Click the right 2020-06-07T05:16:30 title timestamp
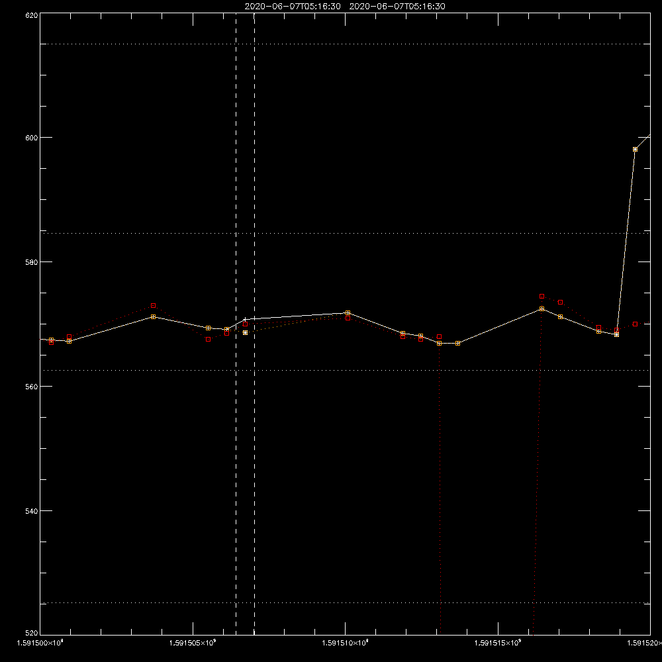 click(x=397, y=7)
